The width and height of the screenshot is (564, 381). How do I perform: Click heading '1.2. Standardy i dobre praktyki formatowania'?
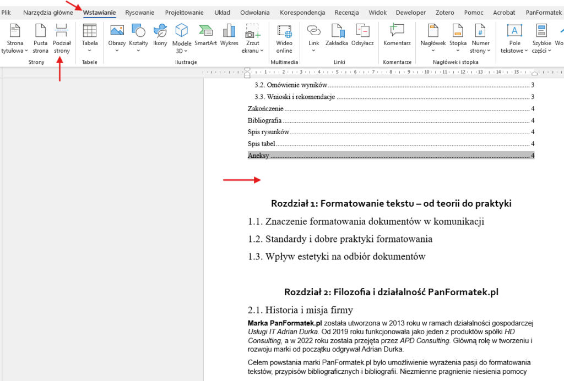coord(340,239)
